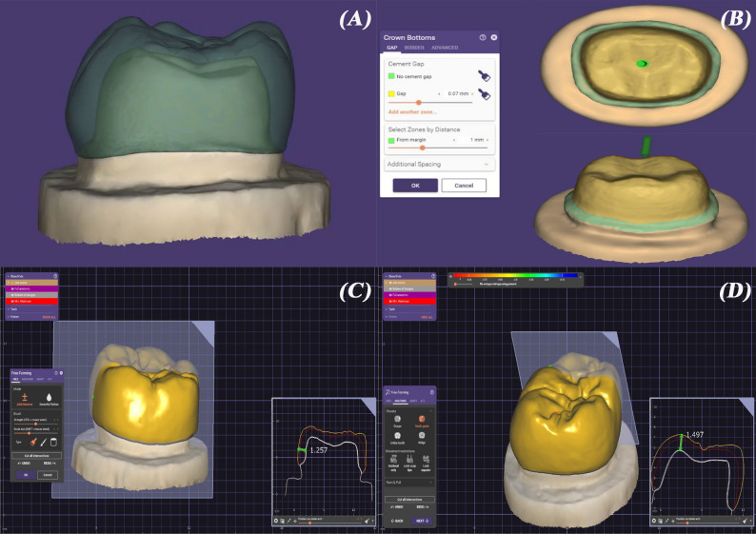Adjust brush Strength slider in panel C
Screen dimensions: 756x534
[35, 425]
